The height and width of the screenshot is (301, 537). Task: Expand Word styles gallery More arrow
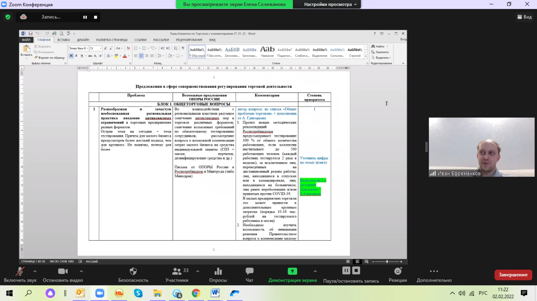click(366, 56)
